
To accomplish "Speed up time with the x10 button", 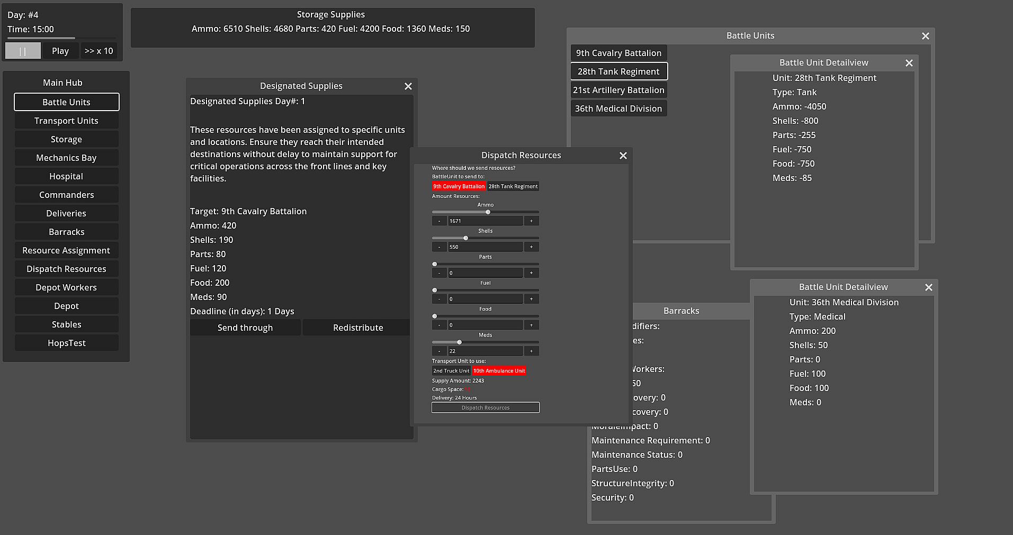I will coord(98,51).
